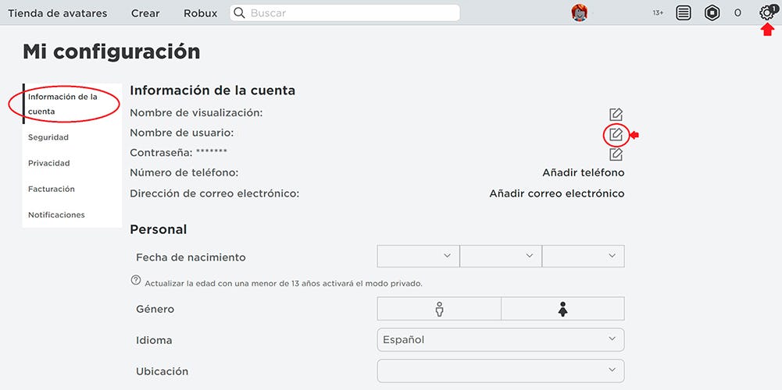
Task: Expand the first birthdate dropdown
Action: point(418,256)
